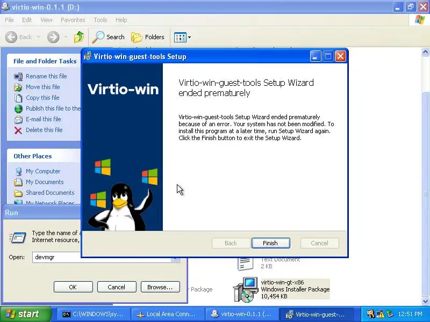Click the Forward arrow toolbar icon

click(53, 37)
